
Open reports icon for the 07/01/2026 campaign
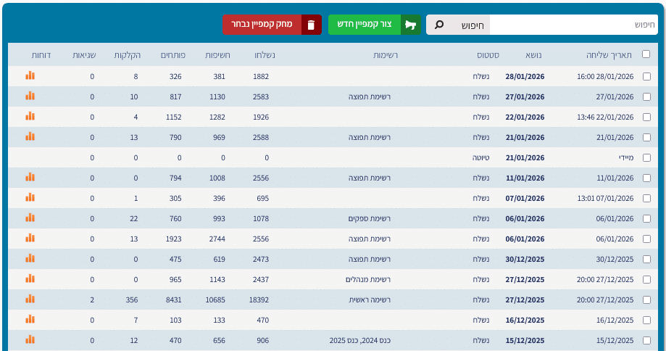[30, 197]
